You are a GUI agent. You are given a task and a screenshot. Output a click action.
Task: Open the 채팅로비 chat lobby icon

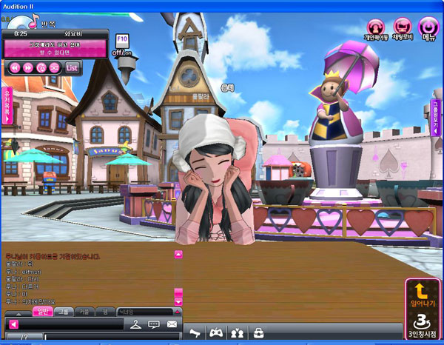(x=403, y=30)
